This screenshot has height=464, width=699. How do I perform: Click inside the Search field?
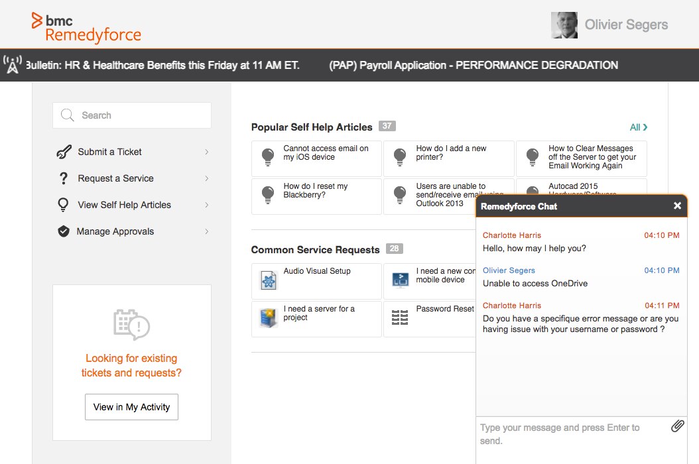click(x=132, y=115)
